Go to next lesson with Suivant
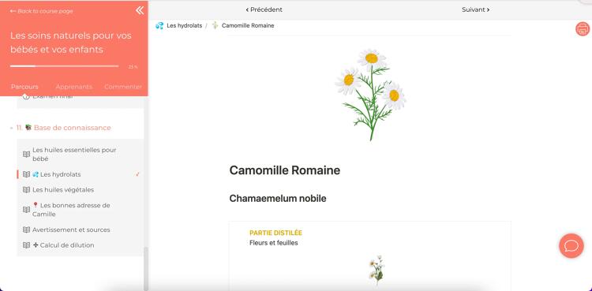The width and height of the screenshot is (592, 291). pyautogui.click(x=475, y=9)
